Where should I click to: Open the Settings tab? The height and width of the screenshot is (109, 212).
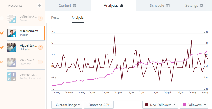tap(194, 6)
